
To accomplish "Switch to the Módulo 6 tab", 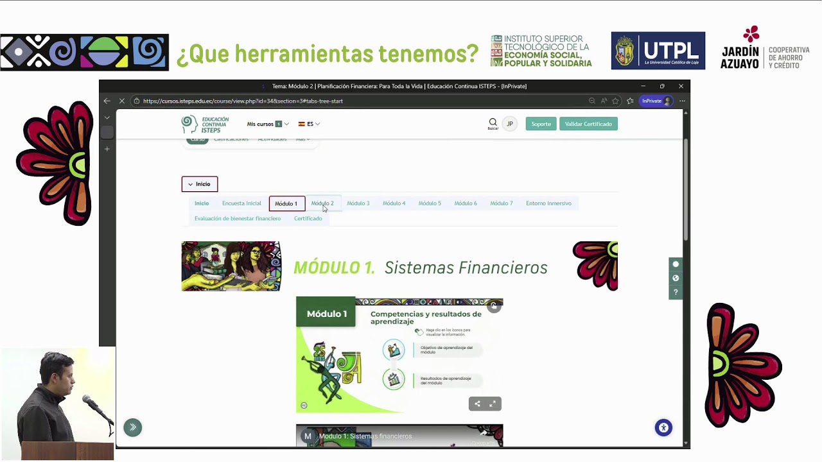I will 466,203.
